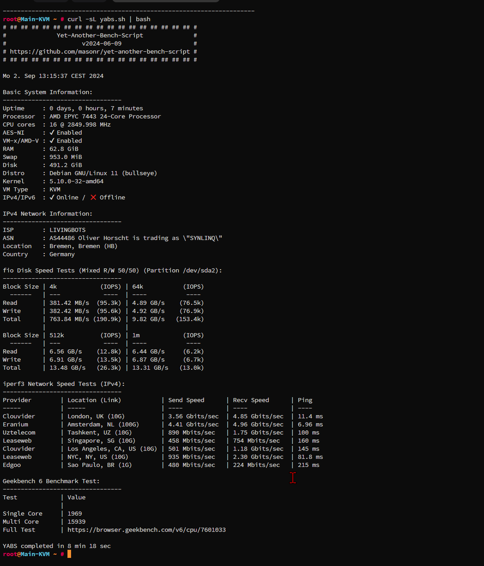Select the 'Los Angeles, CA, US (10G)' location

pos(112,449)
